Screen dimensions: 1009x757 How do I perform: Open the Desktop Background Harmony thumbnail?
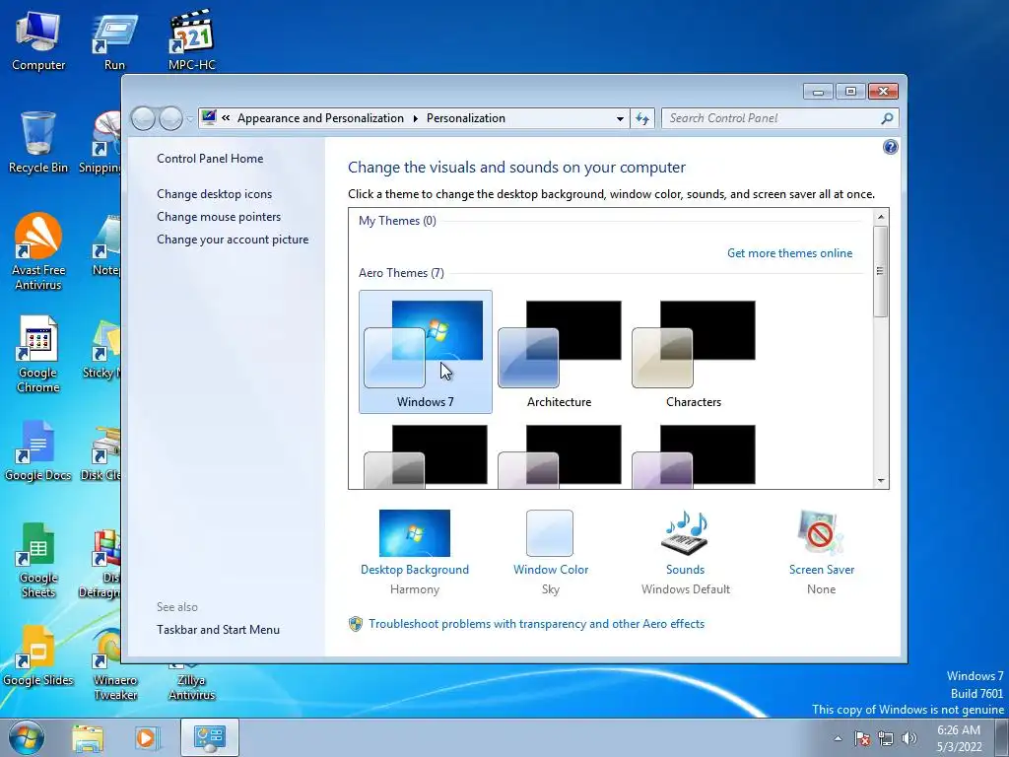pyautogui.click(x=415, y=533)
